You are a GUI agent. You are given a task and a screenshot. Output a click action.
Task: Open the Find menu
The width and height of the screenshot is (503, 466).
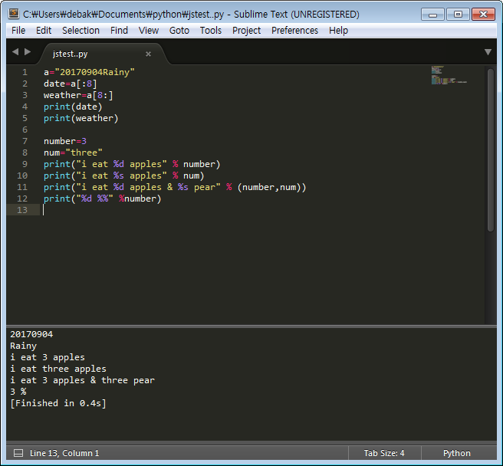[x=119, y=31]
